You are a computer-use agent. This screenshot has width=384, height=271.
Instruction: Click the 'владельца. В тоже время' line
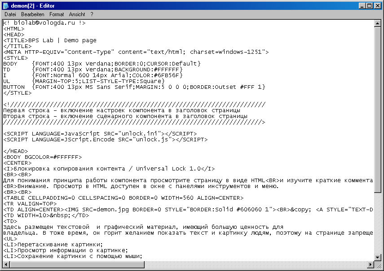coord(188,233)
